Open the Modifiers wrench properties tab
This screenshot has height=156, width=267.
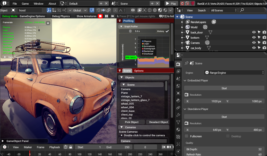coord(178,115)
